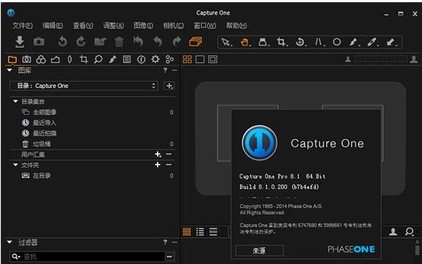Click the button at bottom of about dialog
This screenshot has width=422, height=264.
259,251
